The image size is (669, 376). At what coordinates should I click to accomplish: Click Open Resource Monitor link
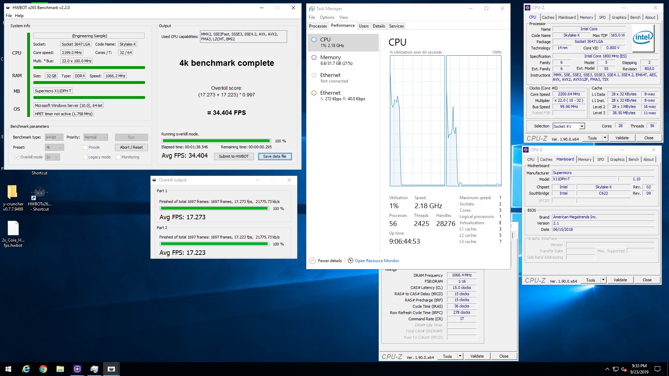click(377, 260)
